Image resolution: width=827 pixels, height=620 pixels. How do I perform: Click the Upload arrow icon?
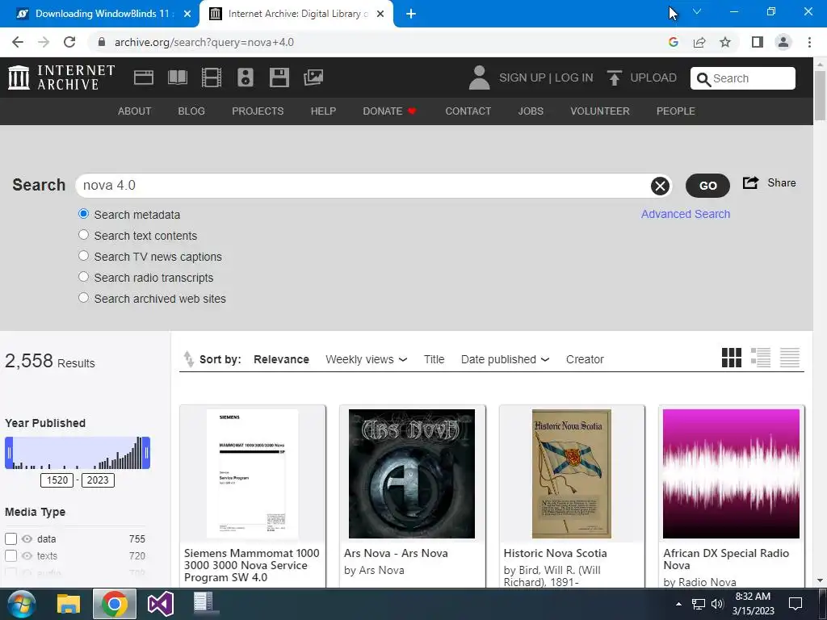pyautogui.click(x=614, y=77)
